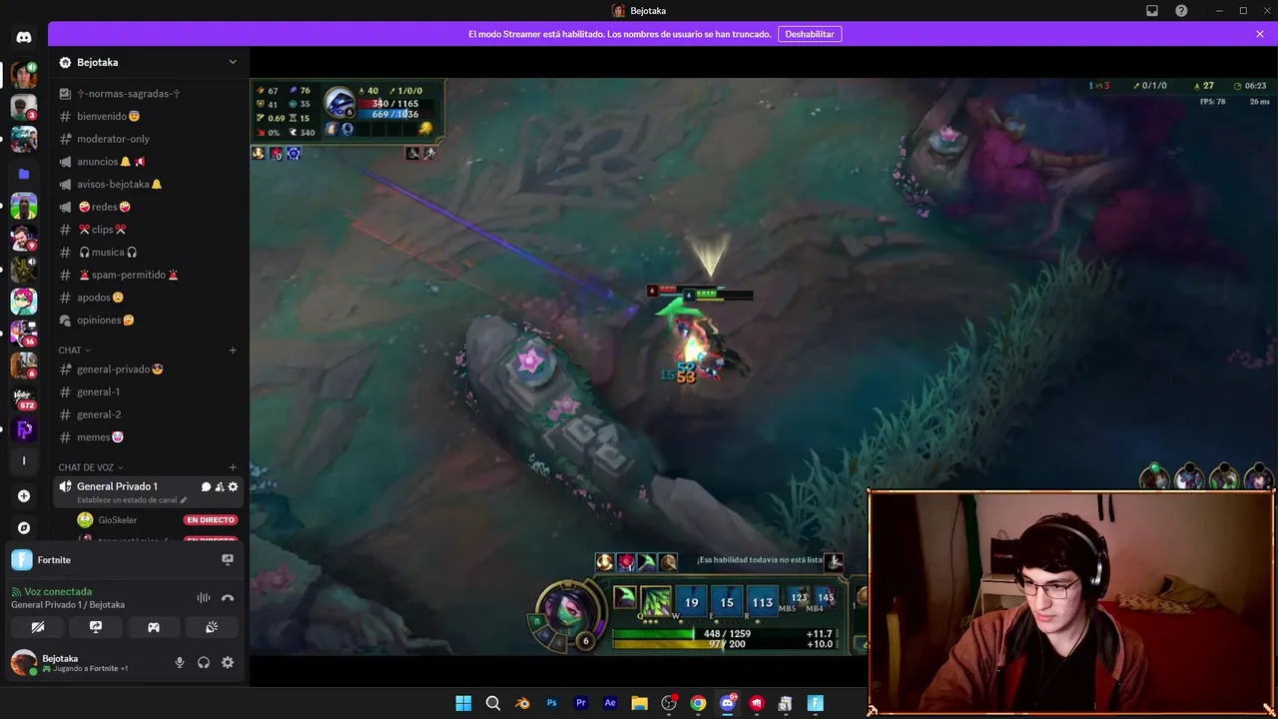Open the spam-permitido channel

pos(148,275)
